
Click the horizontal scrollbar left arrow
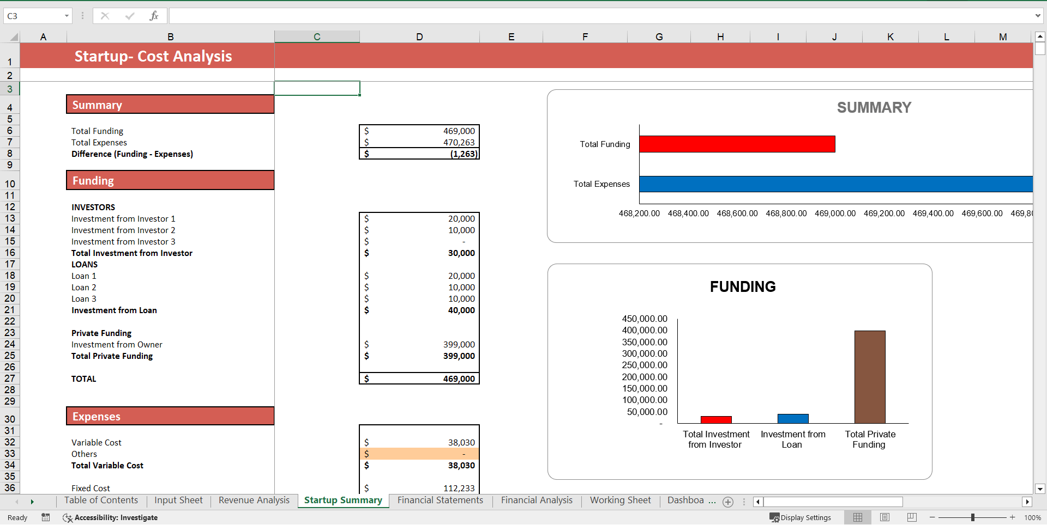pyautogui.click(x=758, y=502)
